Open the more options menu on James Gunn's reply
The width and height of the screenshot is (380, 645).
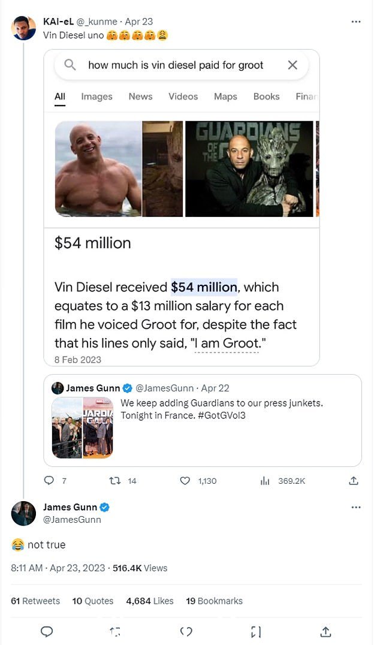(x=356, y=507)
